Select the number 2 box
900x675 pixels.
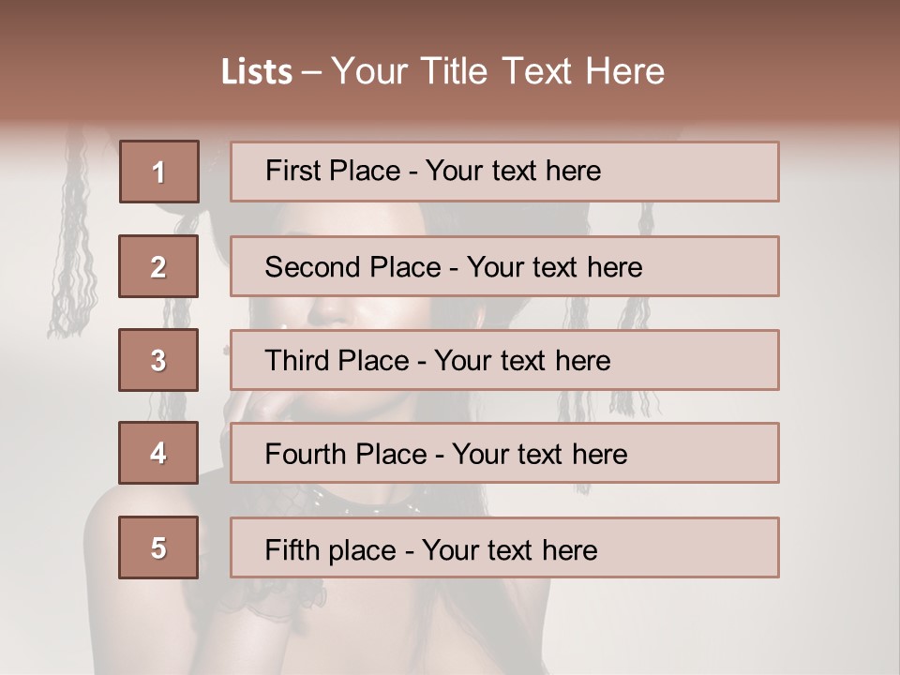point(158,266)
